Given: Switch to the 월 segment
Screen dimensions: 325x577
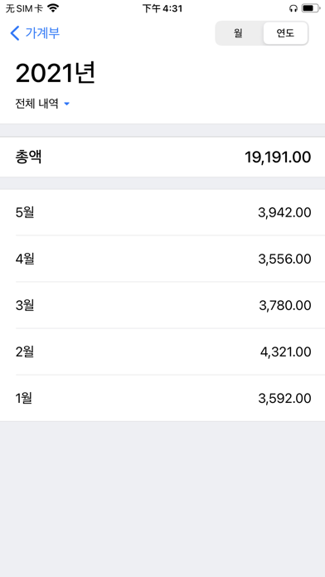Looking at the screenshot, I should 238,33.
